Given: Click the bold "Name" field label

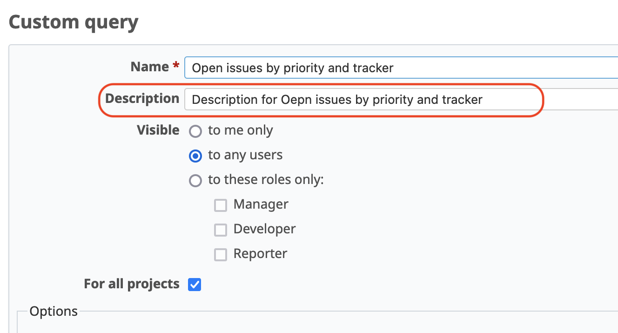Looking at the screenshot, I should coord(149,67).
